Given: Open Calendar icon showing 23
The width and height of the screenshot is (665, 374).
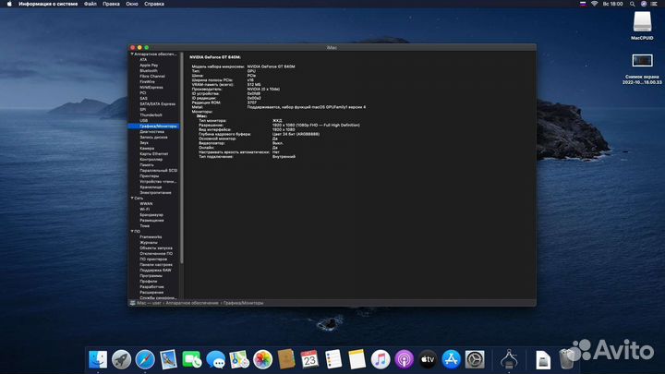Looking at the screenshot, I should click(x=309, y=359).
